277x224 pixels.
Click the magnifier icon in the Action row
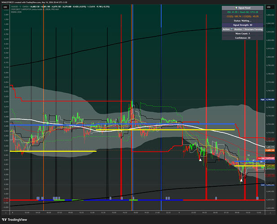(x=232, y=29)
